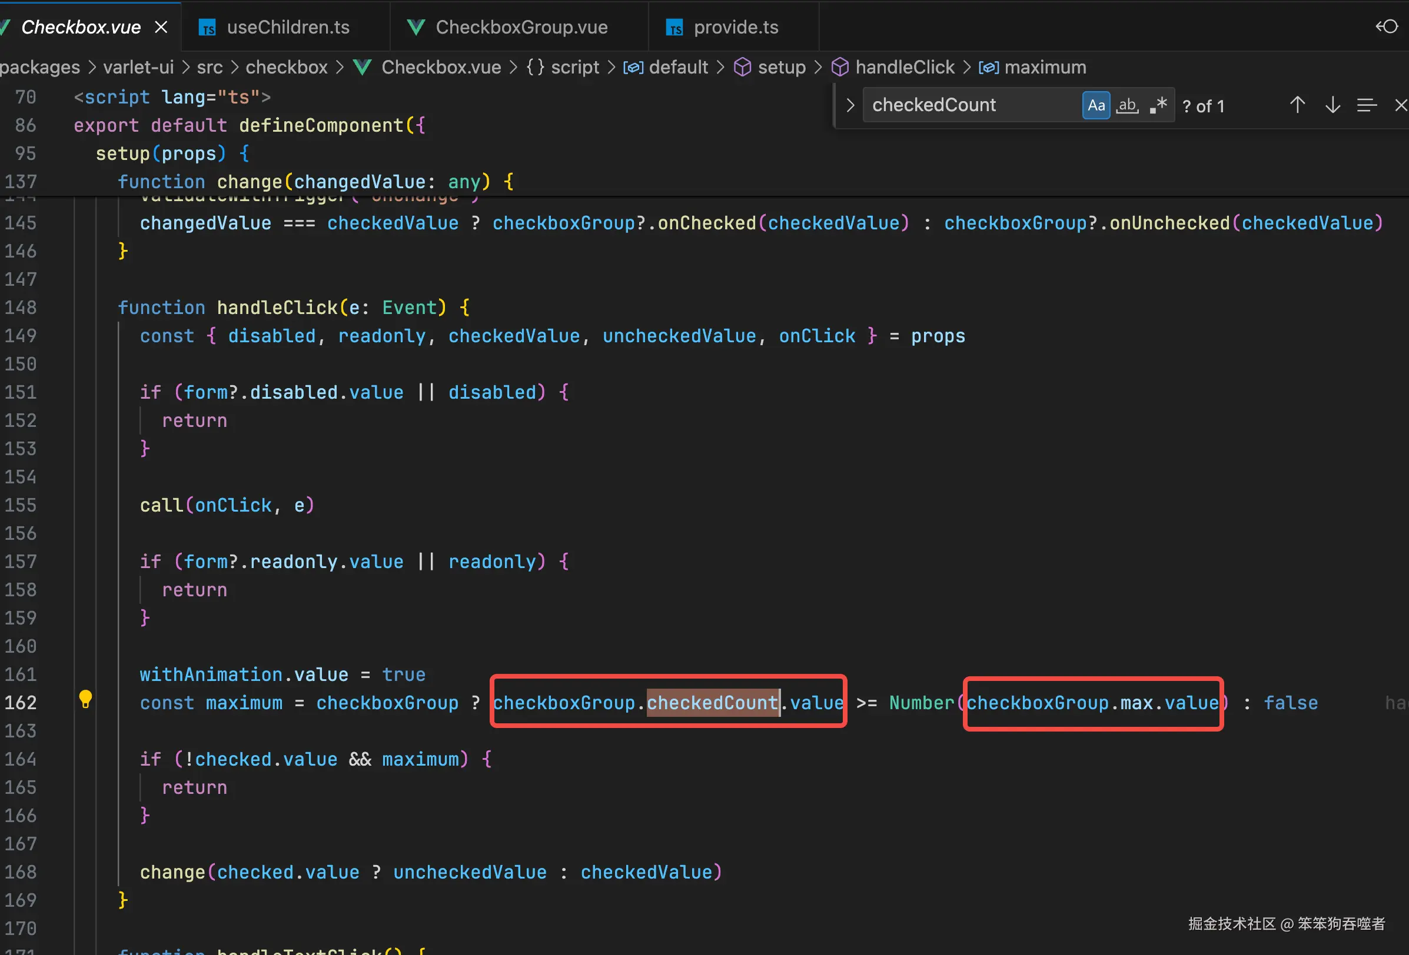Screen dimensions: 1409x955
Task: Click the checkbox folder breadcrumb
Action: (x=286, y=67)
